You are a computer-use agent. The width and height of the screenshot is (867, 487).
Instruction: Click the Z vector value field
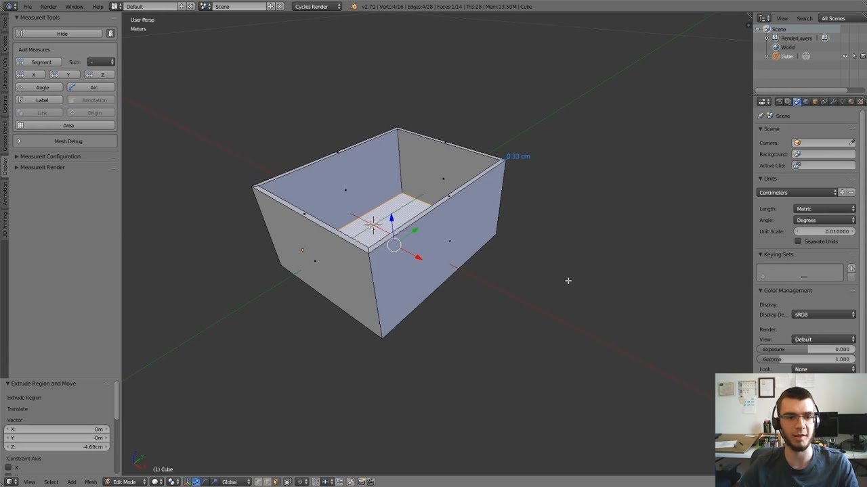pos(57,447)
